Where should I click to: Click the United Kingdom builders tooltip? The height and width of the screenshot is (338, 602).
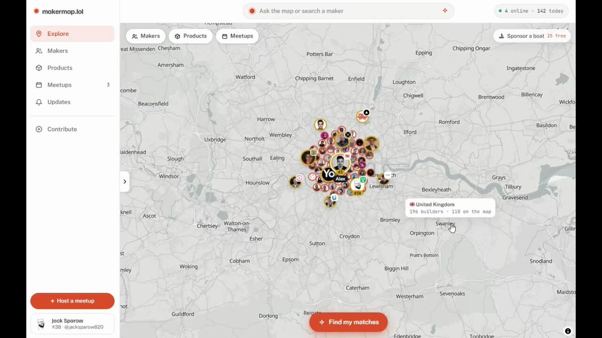click(450, 208)
